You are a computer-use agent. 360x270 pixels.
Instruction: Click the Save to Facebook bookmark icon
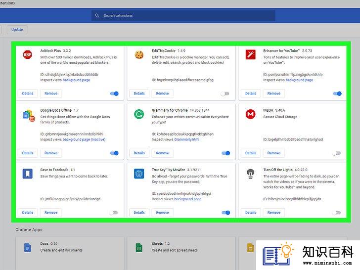pyautogui.click(x=28, y=174)
